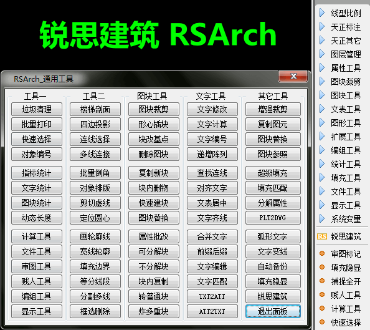The height and width of the screenshot is (330, 370).
Task: Run the 批量打印 tool
Action: (37, 124)
